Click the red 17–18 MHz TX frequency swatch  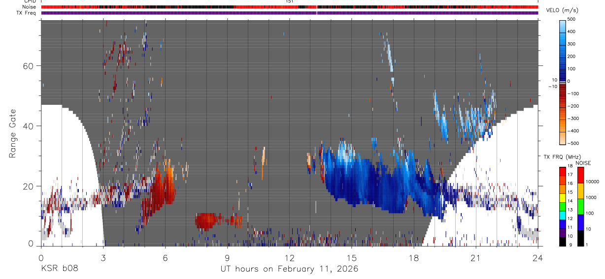[562, 171]
